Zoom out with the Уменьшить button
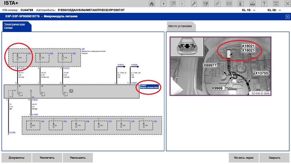The image size is (291, 164). pos(77,158)
